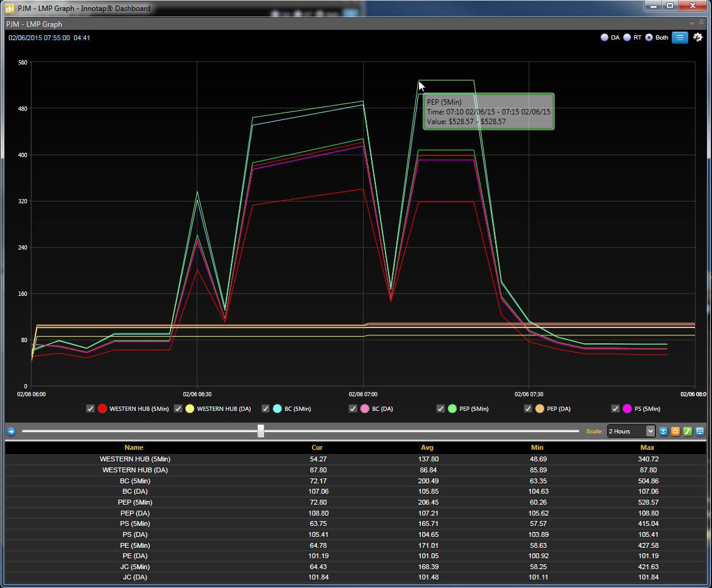The image size is (712, 588).
Task: Click the blue eye icon beside Scale dropdown
Action: click(663, 431)
